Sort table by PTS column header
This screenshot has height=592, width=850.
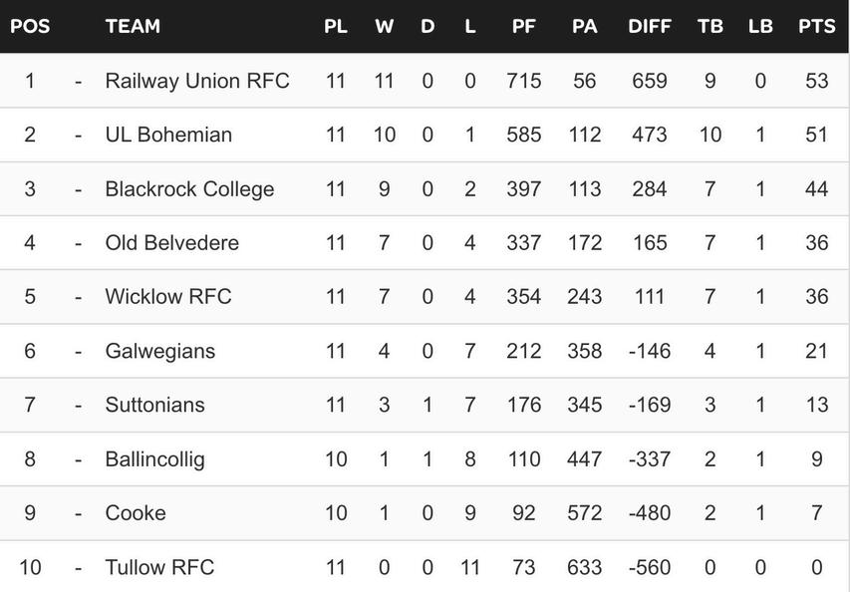(x=816, y=27)
